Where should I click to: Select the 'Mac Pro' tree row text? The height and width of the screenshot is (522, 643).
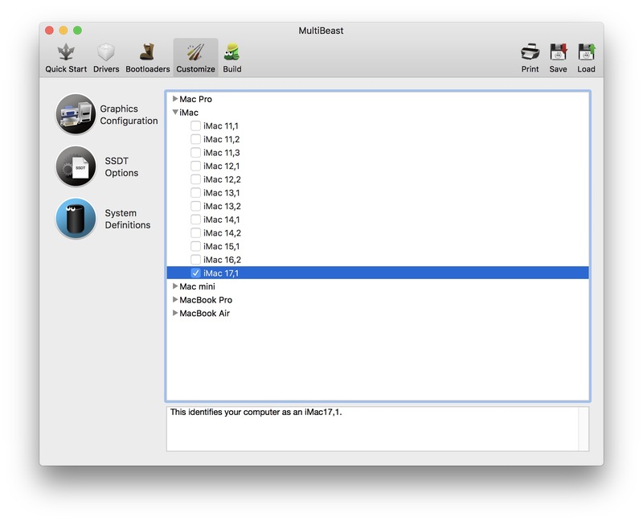tap(195, 99)
